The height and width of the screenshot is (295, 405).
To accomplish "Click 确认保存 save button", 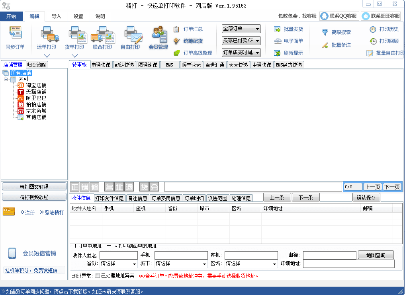I will 366,197.
